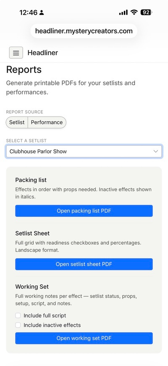Tap the Wi-Fi status icon
Viewport: 168px width, 366px height.
pyautogui.click(x=134, y=12)
